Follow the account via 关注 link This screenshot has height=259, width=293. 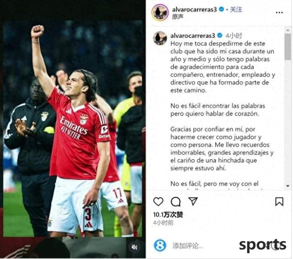[x=236, y=9]
